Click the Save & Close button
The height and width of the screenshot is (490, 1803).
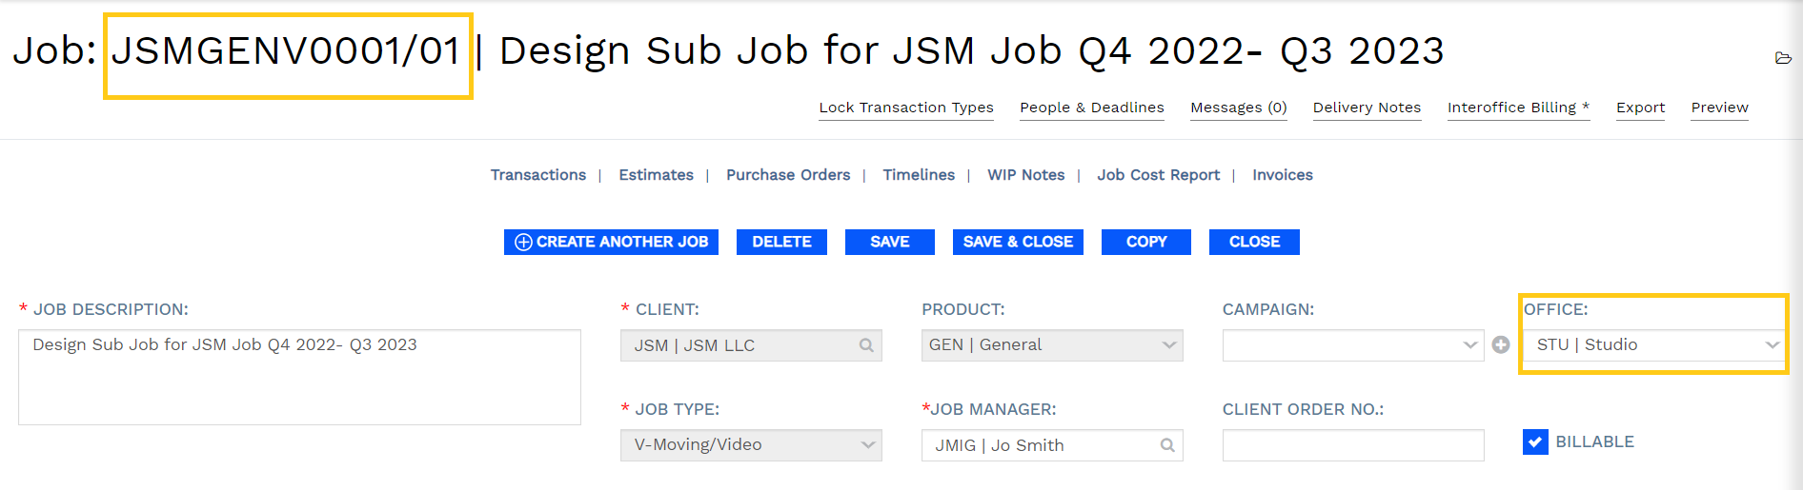[1018, 242]
